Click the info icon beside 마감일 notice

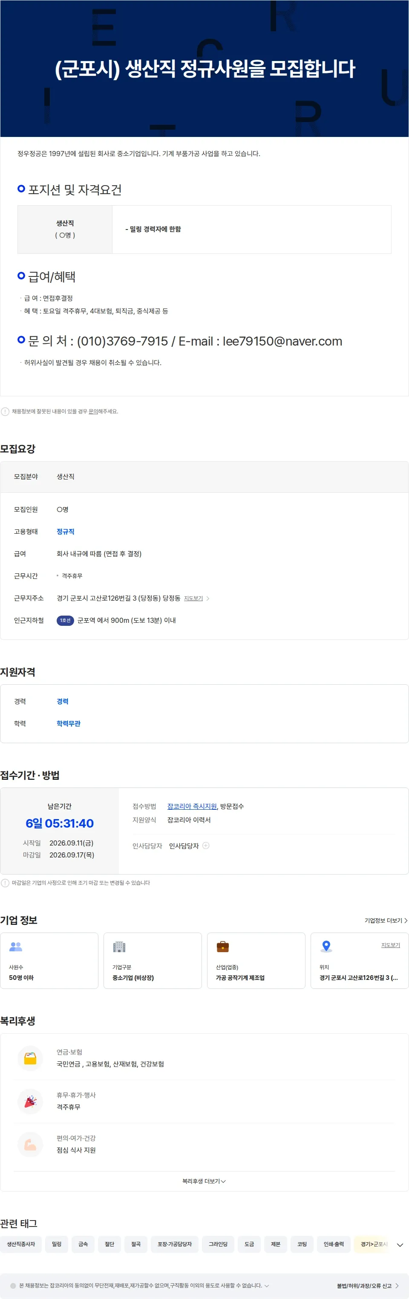5,883
